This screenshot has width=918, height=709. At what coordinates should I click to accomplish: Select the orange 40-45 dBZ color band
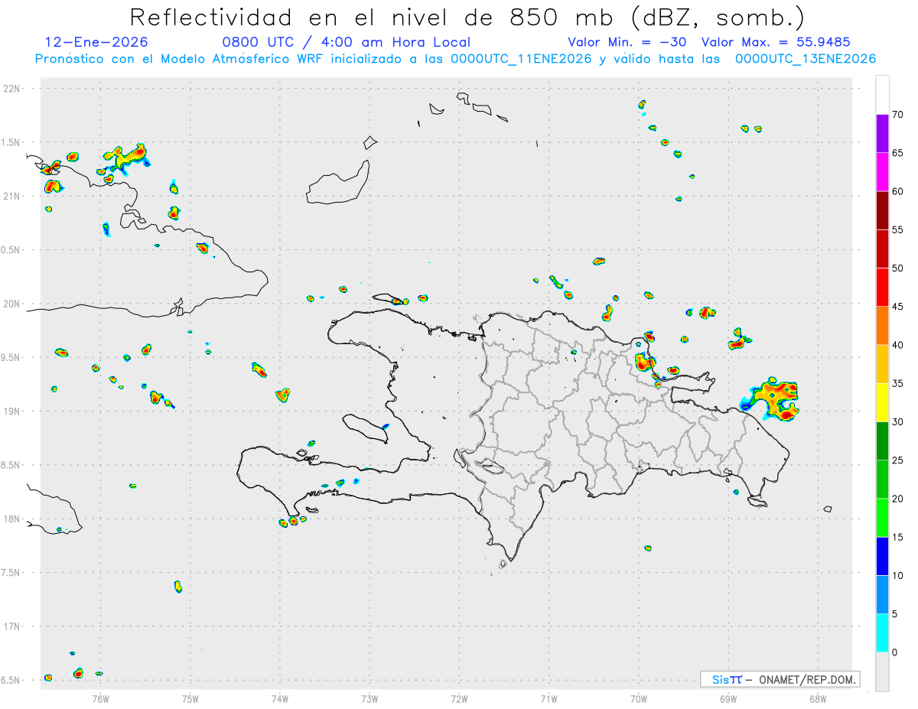[x=882, y=326]
